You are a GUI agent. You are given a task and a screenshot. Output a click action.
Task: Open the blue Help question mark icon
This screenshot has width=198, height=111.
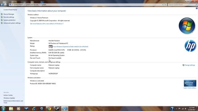click(197, 8)
